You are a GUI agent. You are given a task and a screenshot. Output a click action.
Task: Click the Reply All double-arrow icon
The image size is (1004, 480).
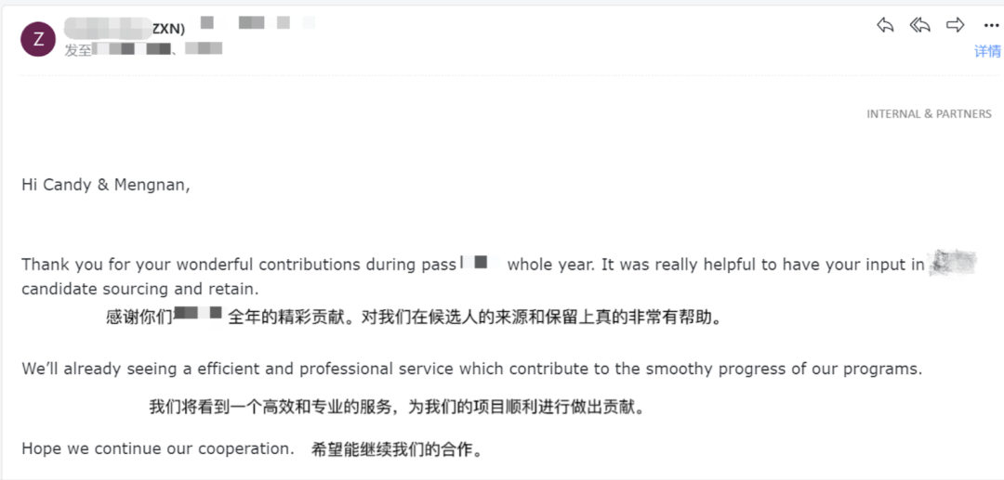point(919,26)
